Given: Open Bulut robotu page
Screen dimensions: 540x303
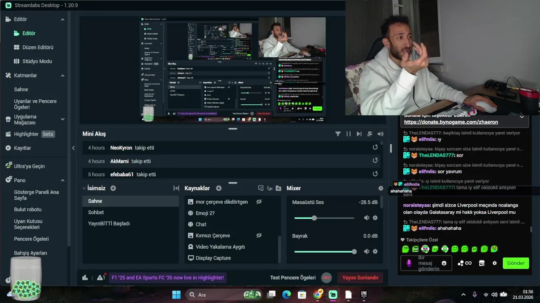Looking at the screenshot, I should 27,209.
